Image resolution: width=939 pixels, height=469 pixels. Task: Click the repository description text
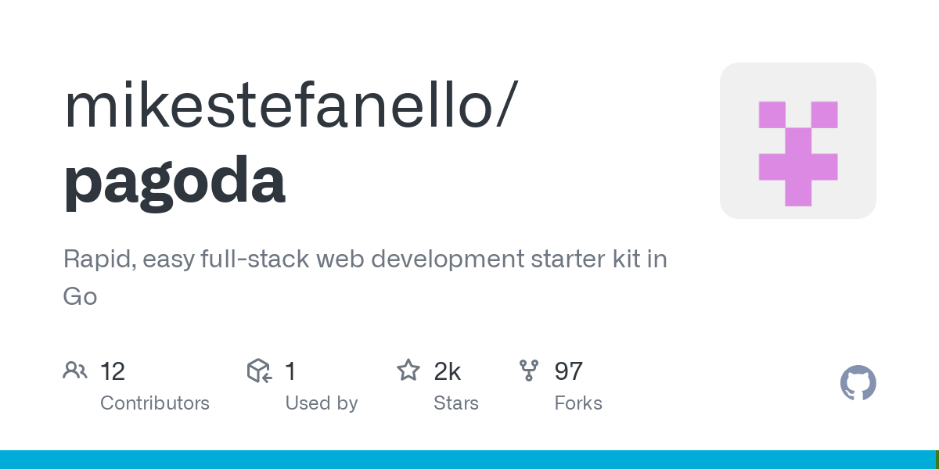pos(365,260)
